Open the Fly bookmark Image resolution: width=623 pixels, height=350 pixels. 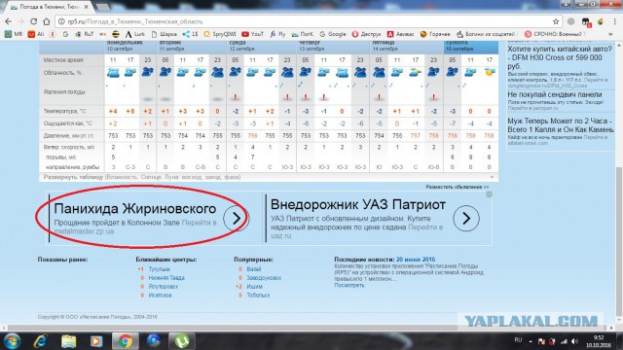tap(277, 34)
